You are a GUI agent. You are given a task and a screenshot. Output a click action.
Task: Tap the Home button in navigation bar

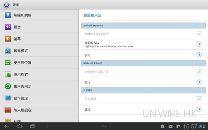click(19, 126)
